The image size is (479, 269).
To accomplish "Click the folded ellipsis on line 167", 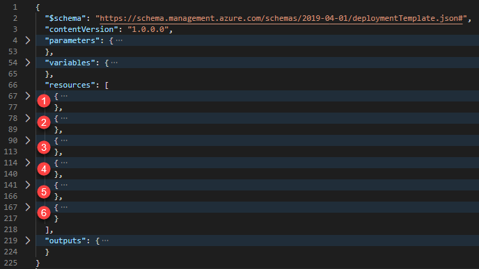I will click(64, 207).
